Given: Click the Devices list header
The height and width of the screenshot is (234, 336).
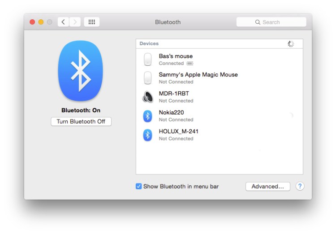Looking at the screenshot, I should [220, 44].
